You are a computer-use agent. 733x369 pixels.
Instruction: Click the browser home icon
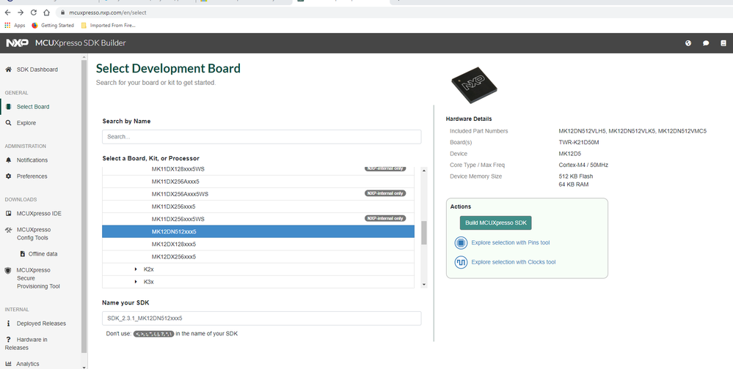(46, 12)
